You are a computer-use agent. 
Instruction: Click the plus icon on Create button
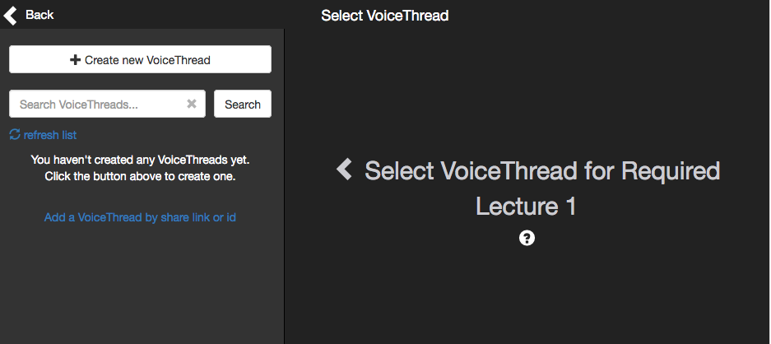[x=75, y=60]
